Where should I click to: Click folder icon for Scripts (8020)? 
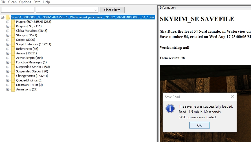[13, 40]
